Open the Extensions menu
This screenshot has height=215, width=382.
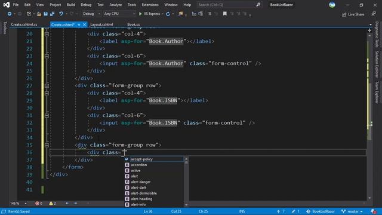point(150,5)
